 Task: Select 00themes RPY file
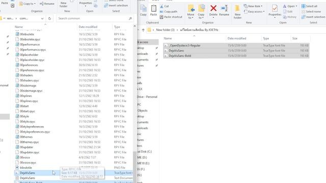click(x=73, y=137)
